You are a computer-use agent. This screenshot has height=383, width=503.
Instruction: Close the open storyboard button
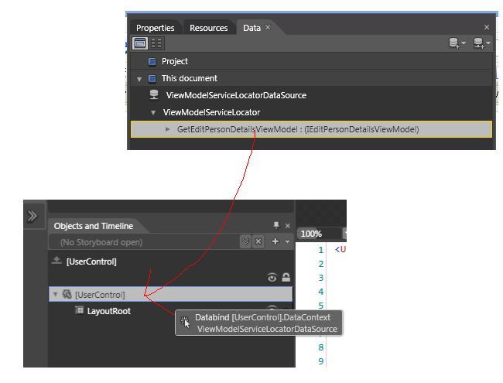click(x=260, y=242)
